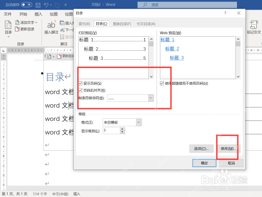Click the 更新目录 ribbon icon
Viewport: 262px width, 197px height.
click(x=17, y=29)
